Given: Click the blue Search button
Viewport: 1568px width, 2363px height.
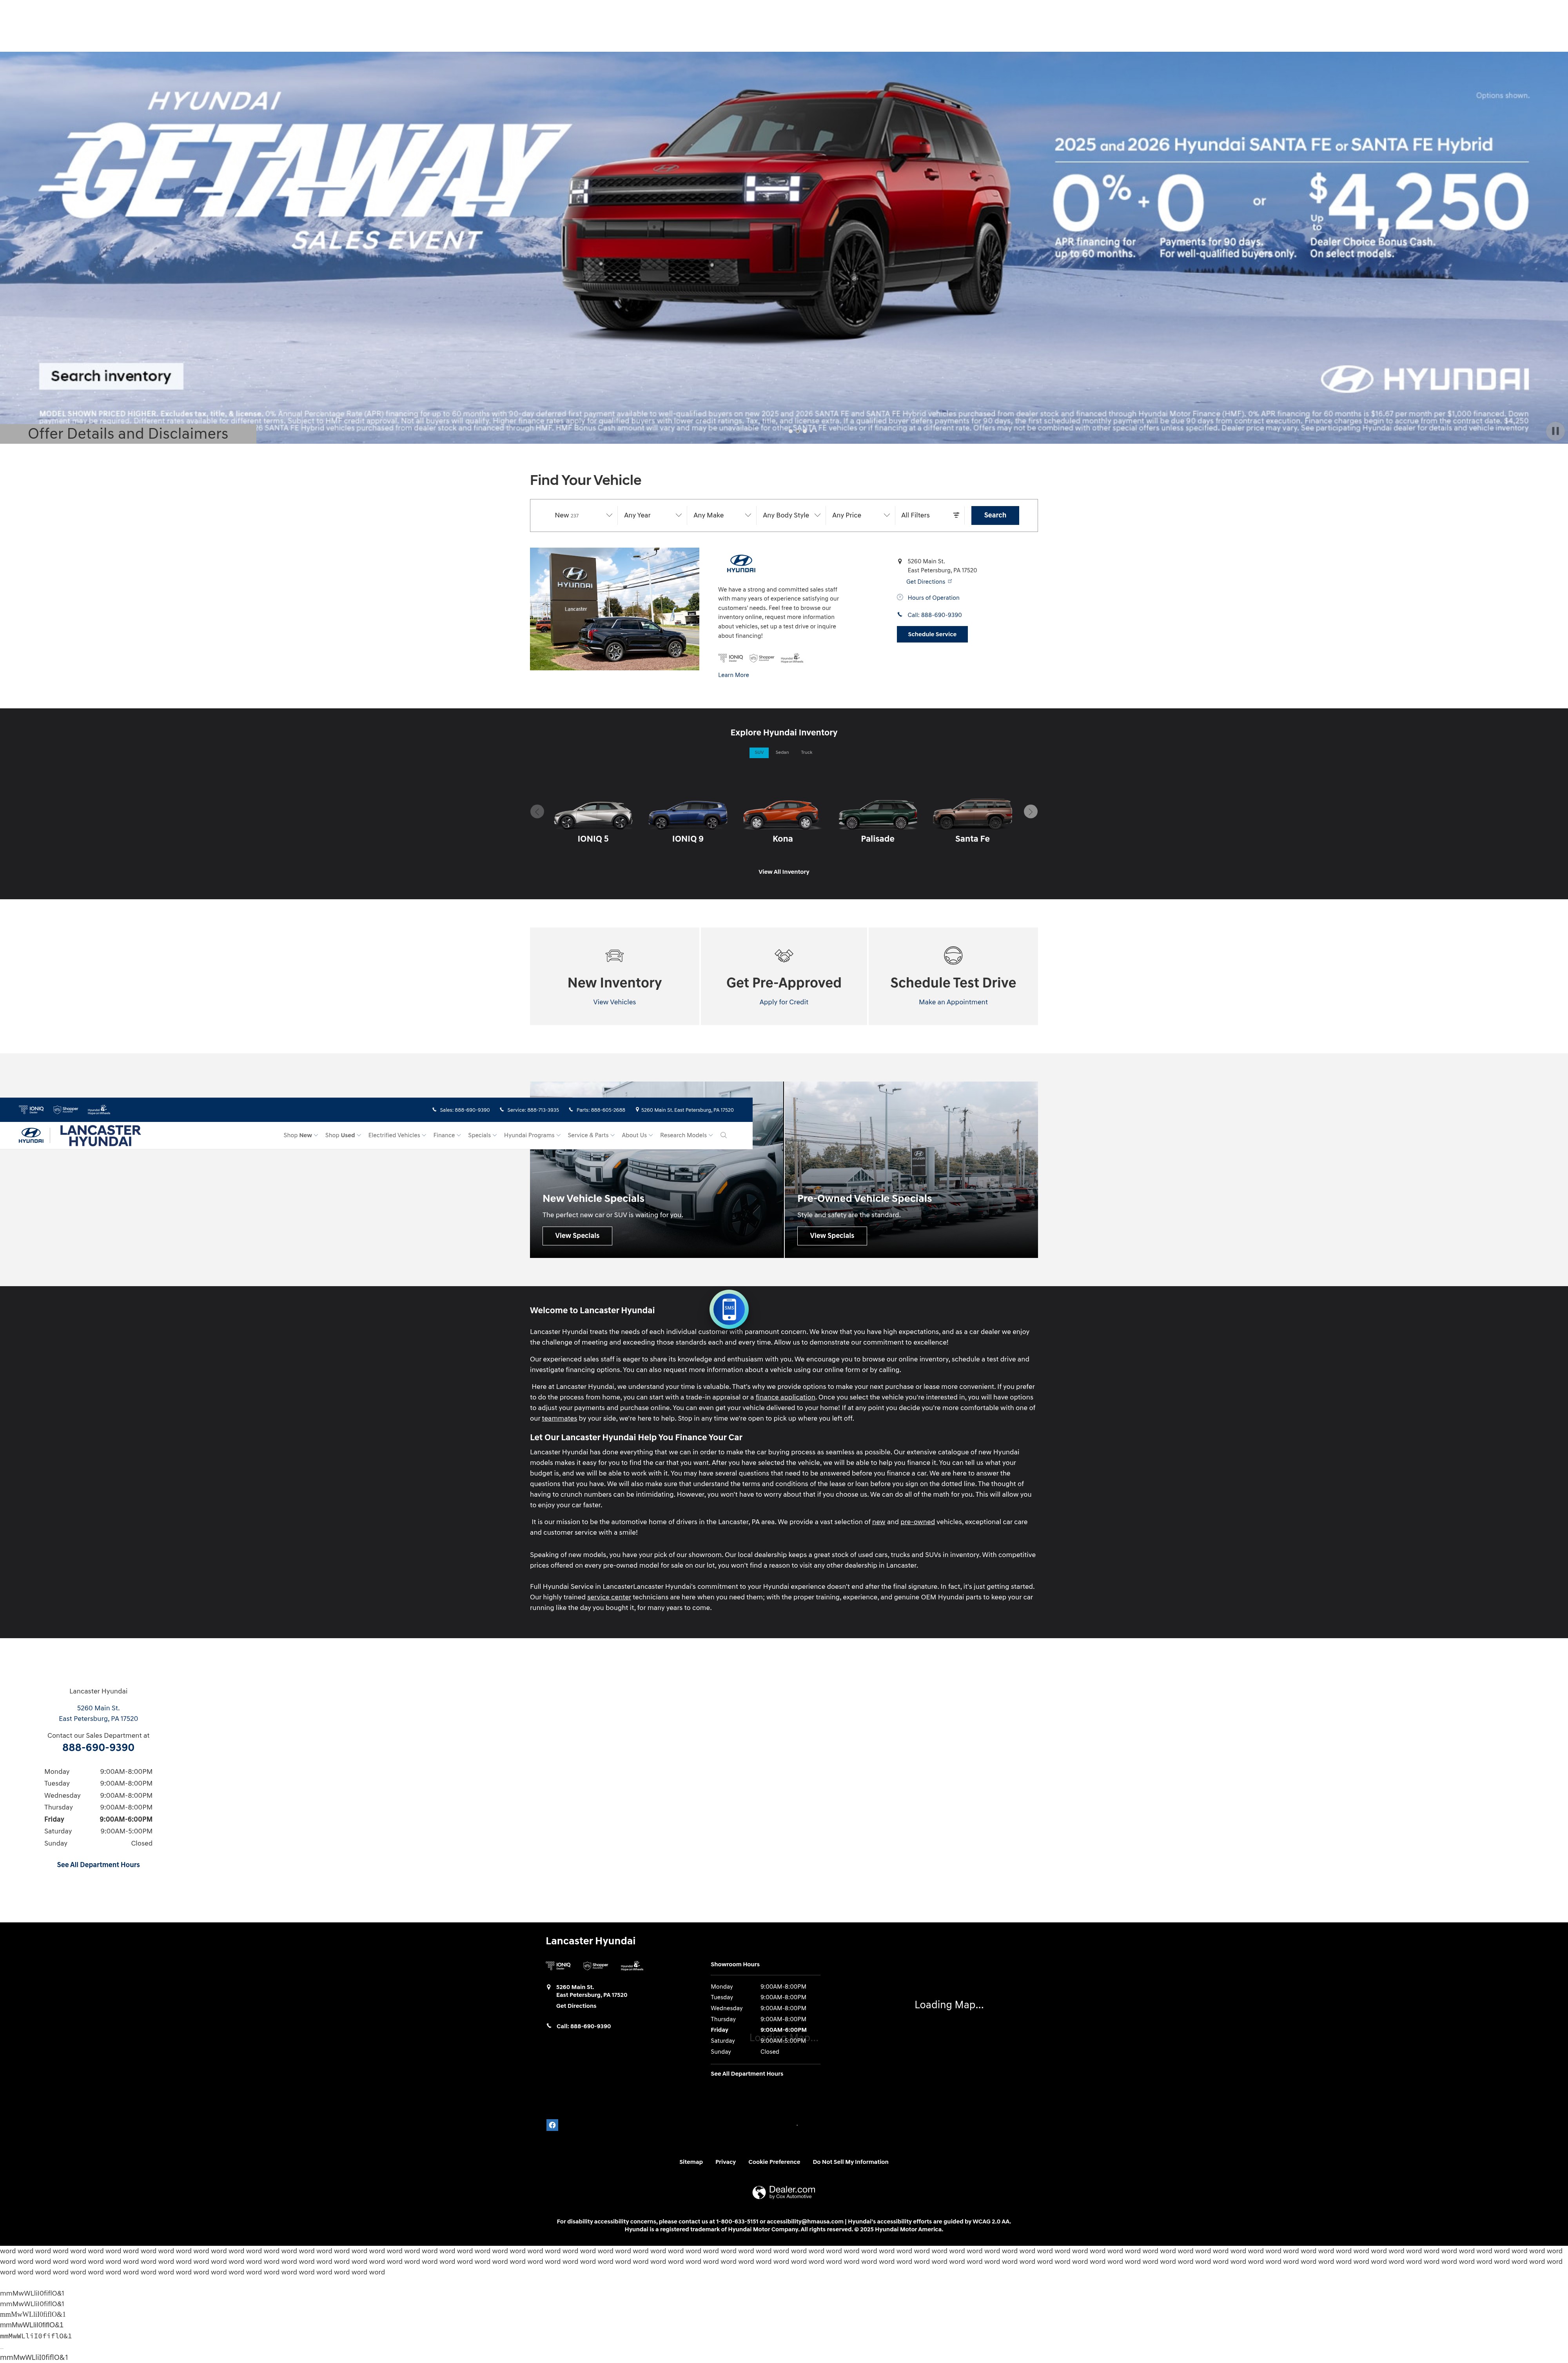Looking at the screenshot, I should coord(995,515).
